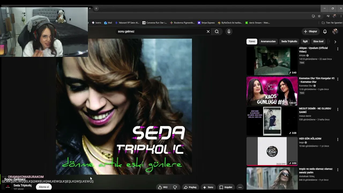Open the Ahiyan - Uyudum video thumbnail
The height and width of the screenshot is (193, 343).
coord(272,61)
